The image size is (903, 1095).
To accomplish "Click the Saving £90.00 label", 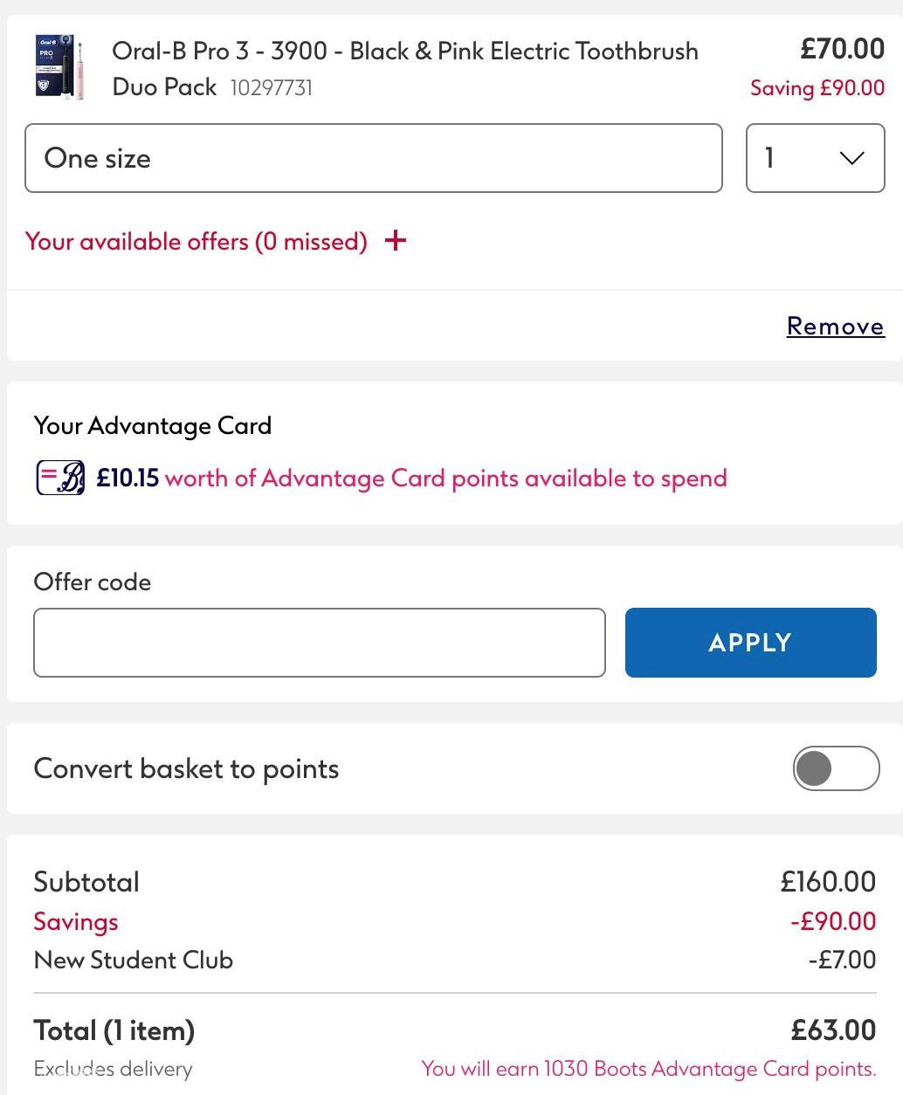I will pos(817,88).
